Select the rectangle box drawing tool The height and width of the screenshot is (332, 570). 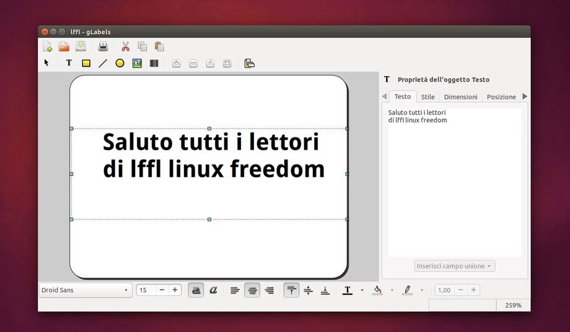[x=86, y=63]
